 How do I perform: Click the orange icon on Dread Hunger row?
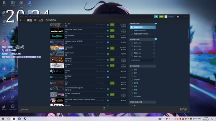108,54
